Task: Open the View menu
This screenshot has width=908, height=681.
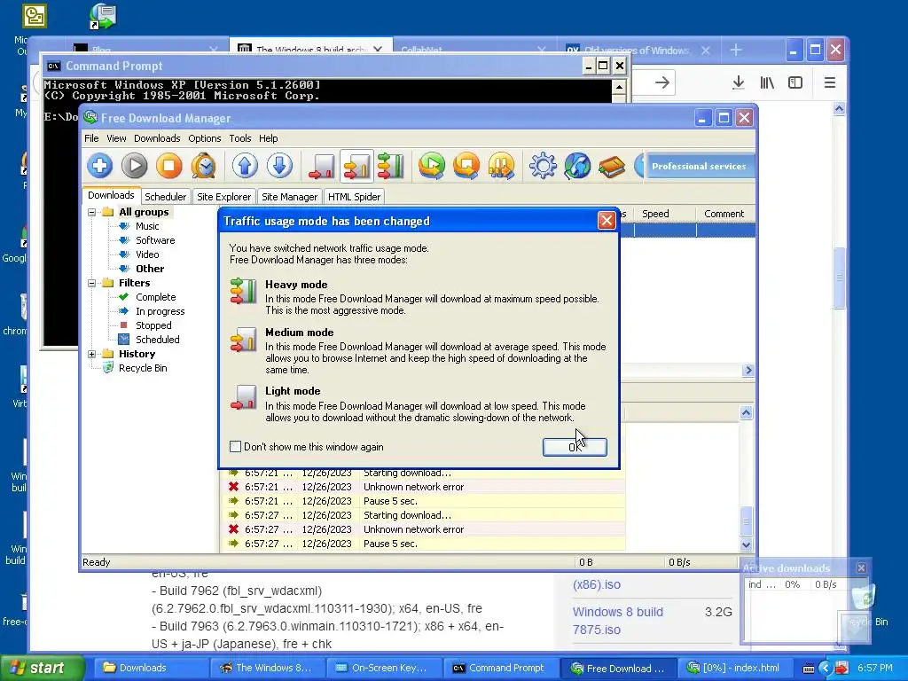Action: pyautogui.click(x=116, y=138)
